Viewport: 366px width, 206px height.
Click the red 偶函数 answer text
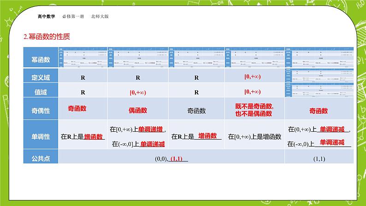tap(138, 111)
